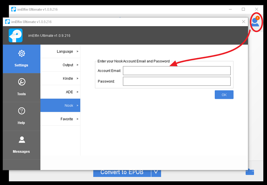Focus the Account Email input field

pyautogui.click(x=177, y=71)
